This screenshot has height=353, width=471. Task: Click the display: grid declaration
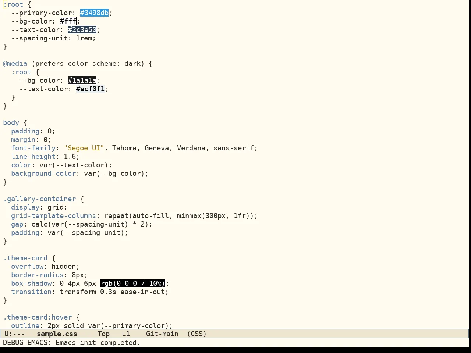tap(39, 207)
